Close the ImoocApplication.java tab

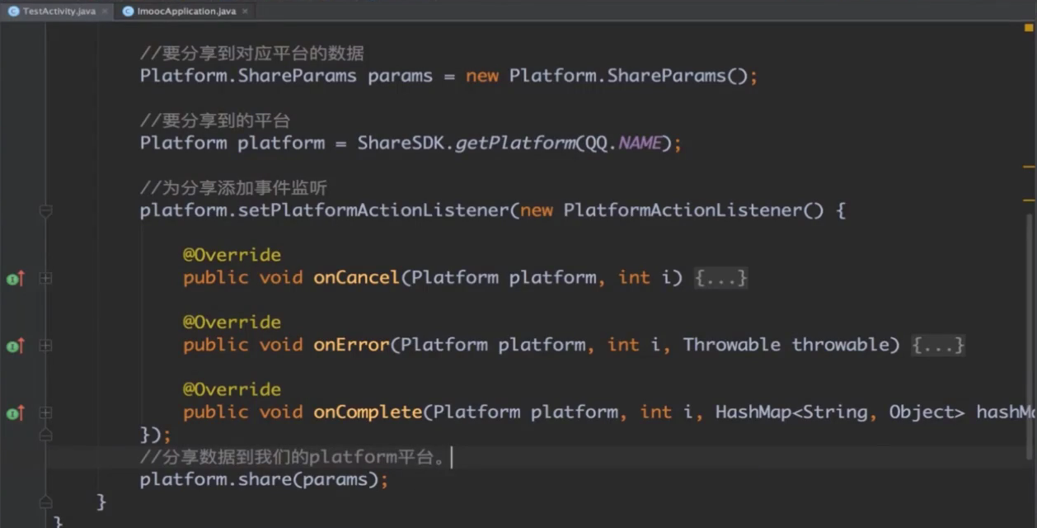[x=246, y=12]
